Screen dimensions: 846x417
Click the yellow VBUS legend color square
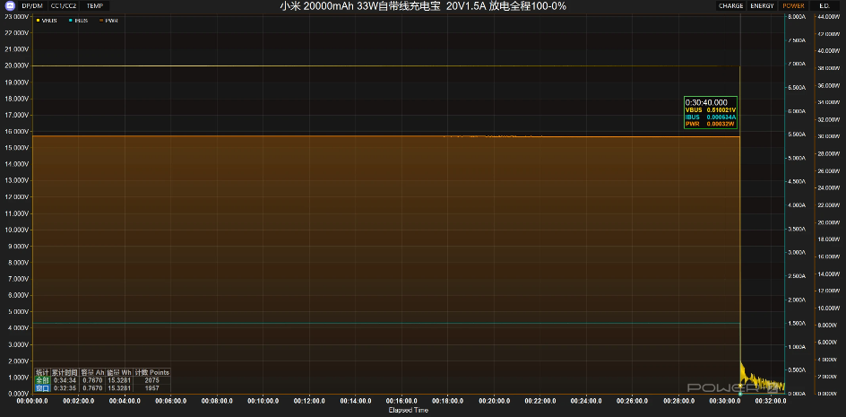coord(38,21)
